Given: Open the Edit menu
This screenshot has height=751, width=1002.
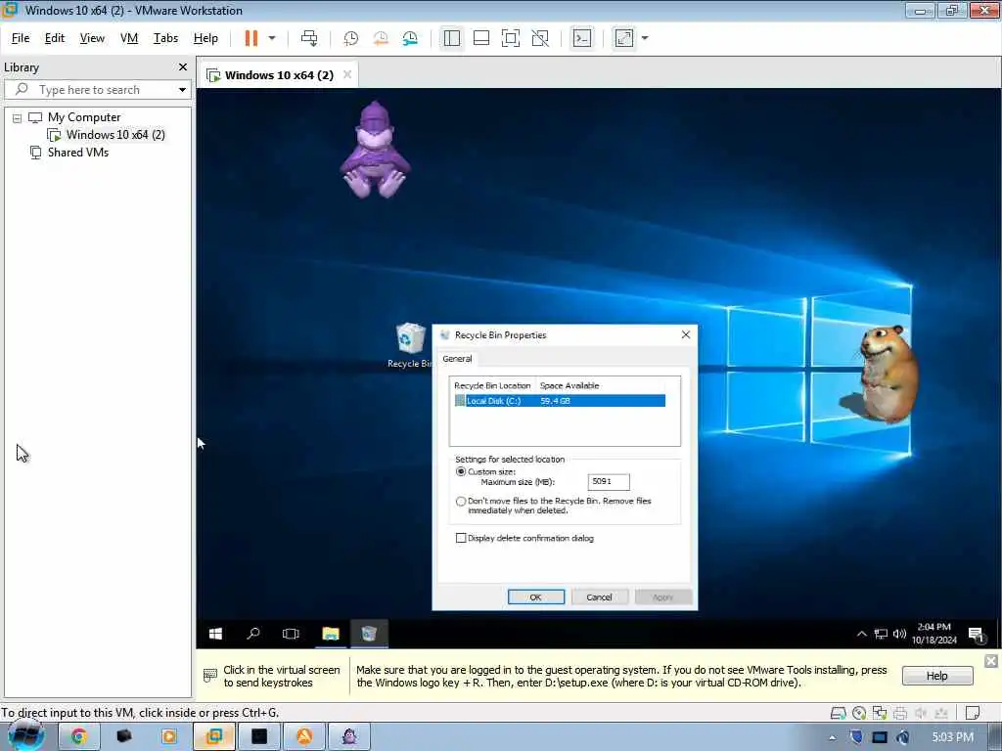Looking at the screenshot, I should click(x=55, y=38).
